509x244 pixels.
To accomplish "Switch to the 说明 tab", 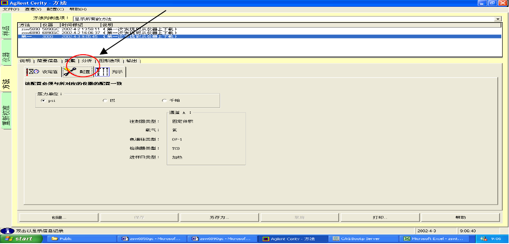I will tap(25, 61).
